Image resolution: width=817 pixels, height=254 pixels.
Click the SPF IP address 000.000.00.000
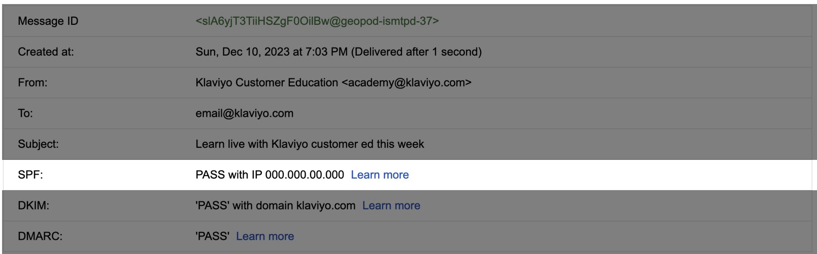(x=304, y=175)
